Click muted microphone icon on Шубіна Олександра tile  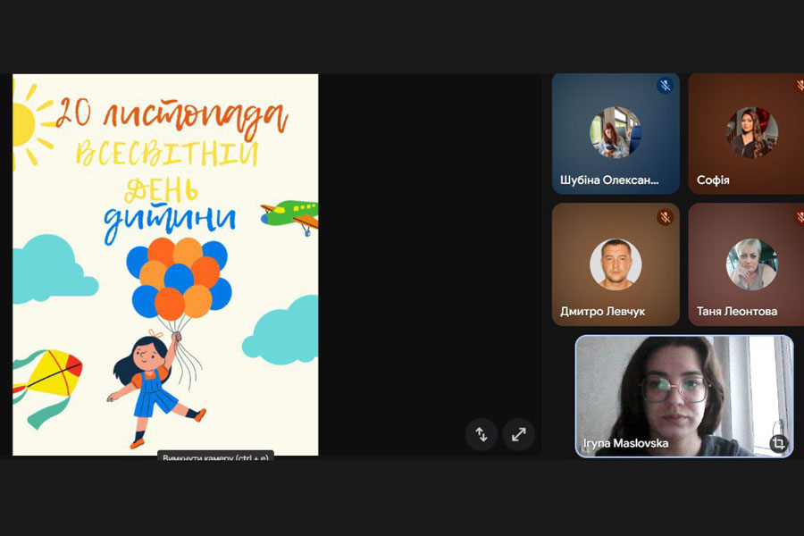point(665,85)
